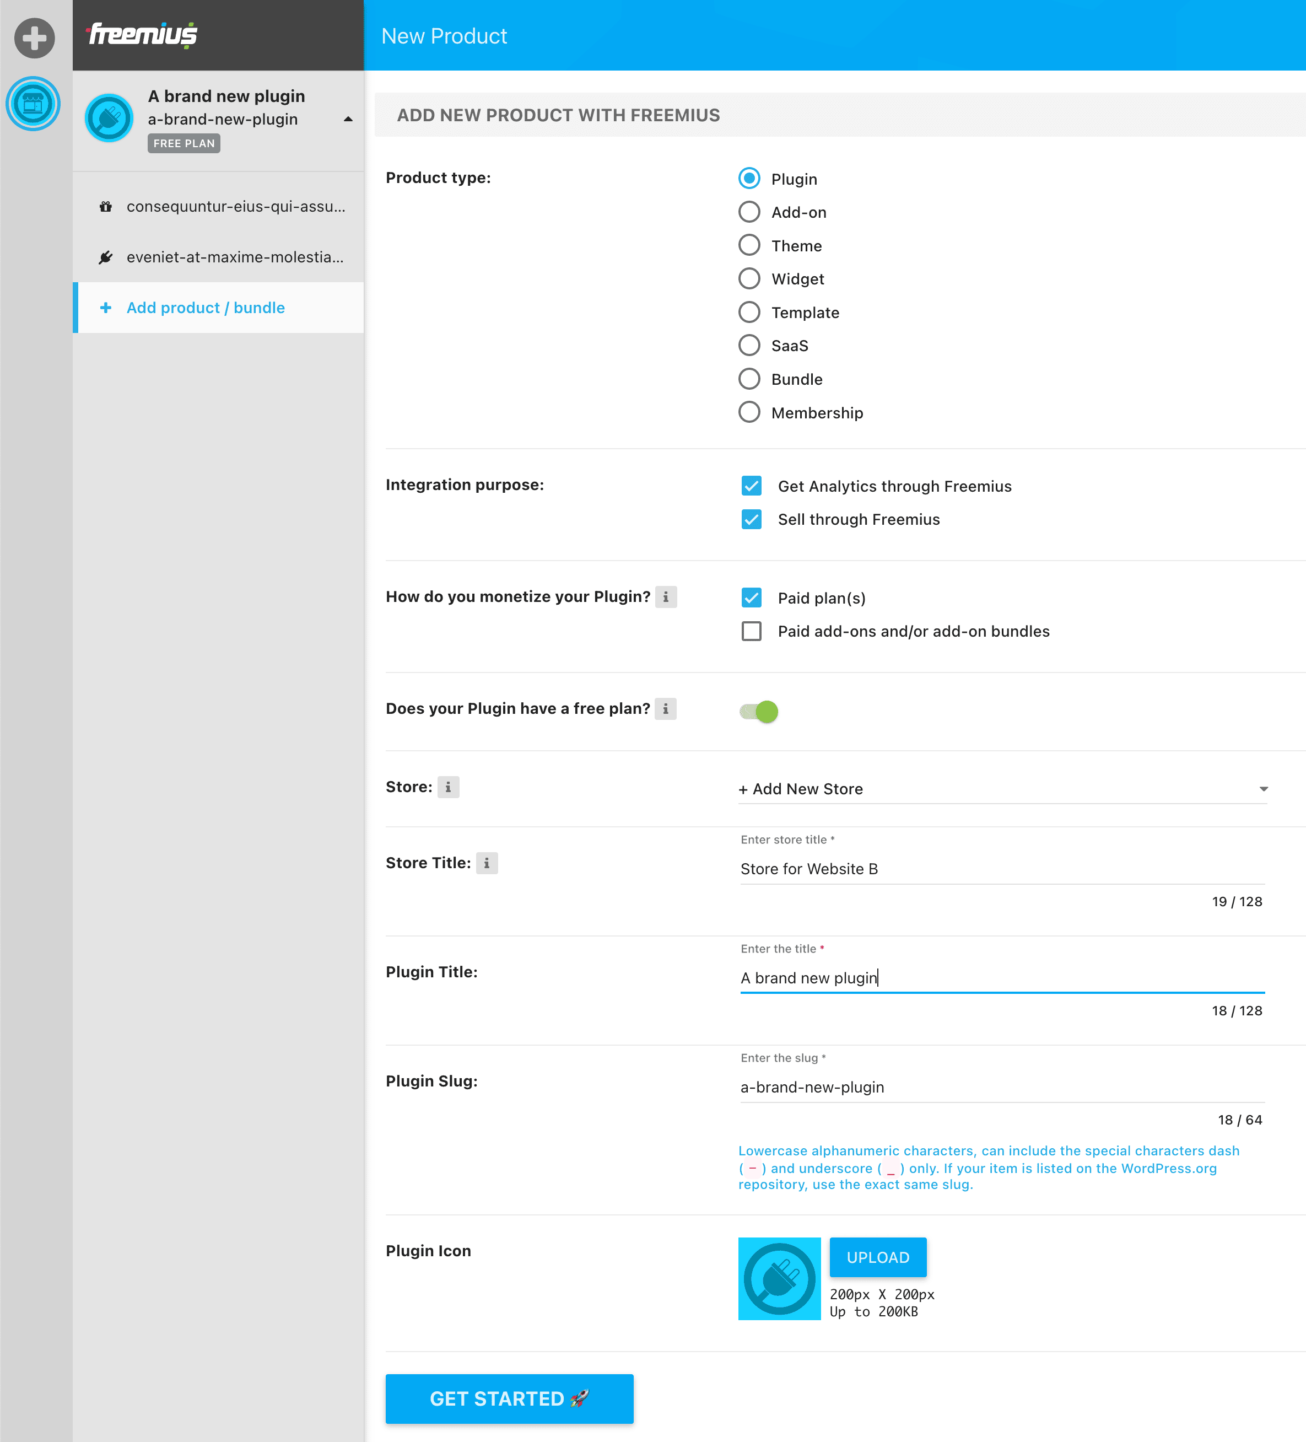Image resolution: width=1306 pixels, height=1442 pixels.
Task: Click the slug help text about lowercase characters
Action: (x=989, y=1167)
